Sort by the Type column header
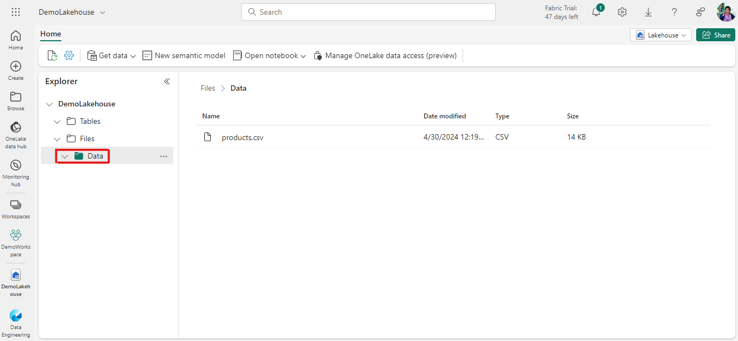Screen dimensions: 738x341 pyautogui.click(x=502, y=116)
